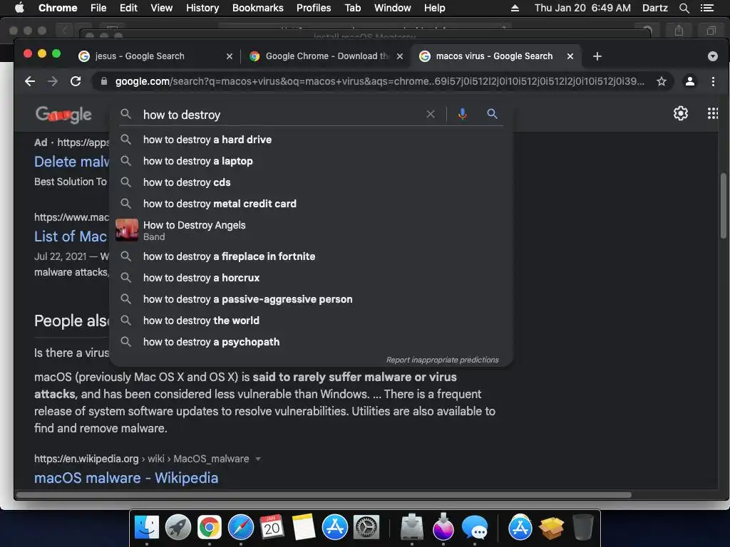
Task: Choose 'how to destroy a fireplace in fortnite'
Action: pyautogui.click(x=311, y=256)
